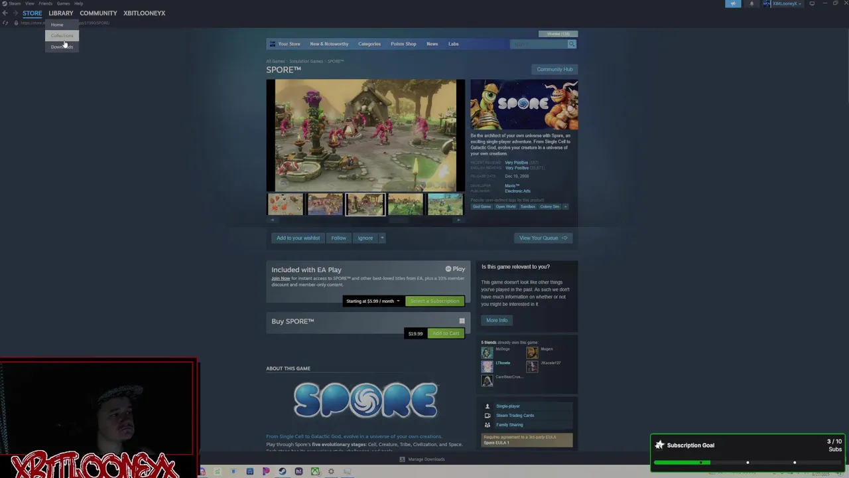Switch to the COMMUNITY tab
Viewport: 849px width, 478px height.
coord(98,13)
